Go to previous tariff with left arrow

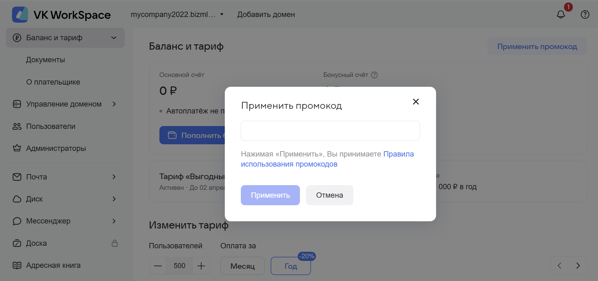(560, 266)
